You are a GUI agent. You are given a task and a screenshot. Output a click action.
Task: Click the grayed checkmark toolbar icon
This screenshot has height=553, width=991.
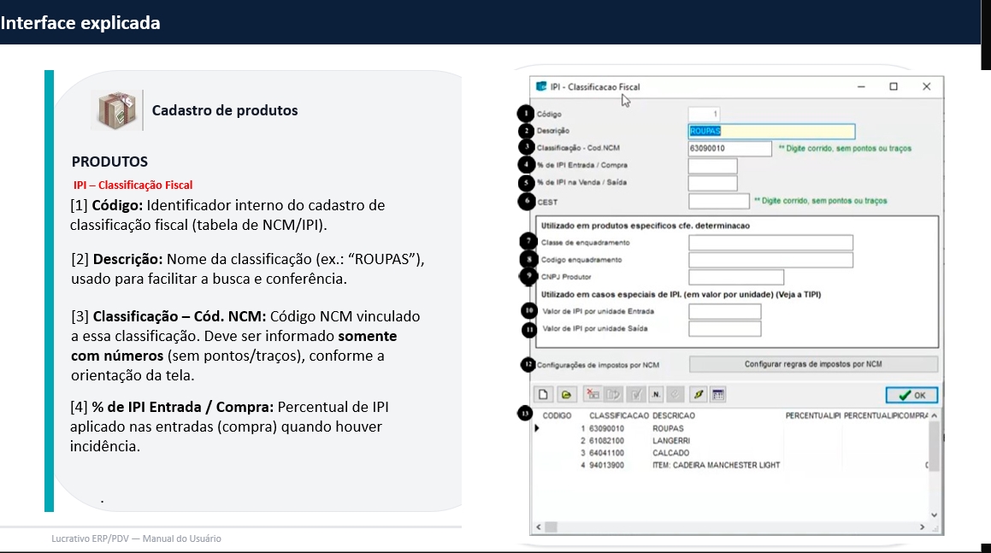click(635, 395)
